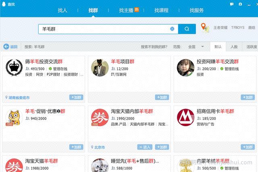Click 品牌.产品 tag on 淘宝天猫内部羊毛群

click(x=119, y=124)
